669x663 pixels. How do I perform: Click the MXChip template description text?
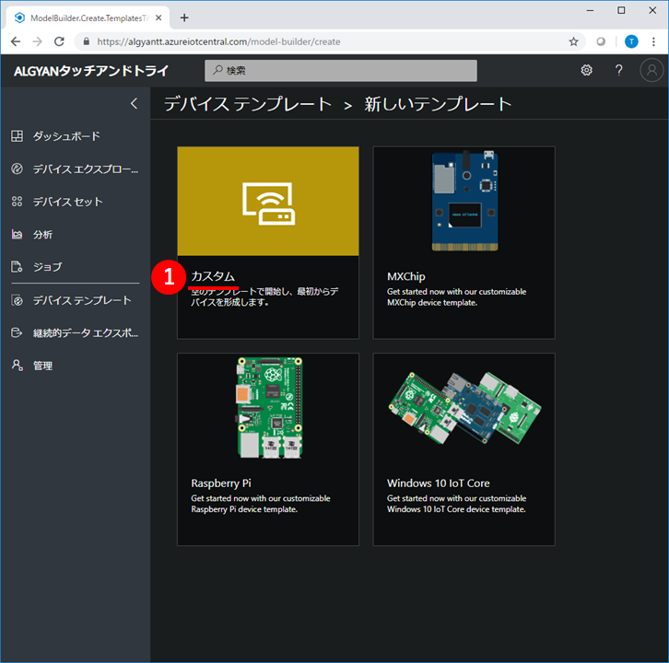pyautogui.click(x=456, y=297)
